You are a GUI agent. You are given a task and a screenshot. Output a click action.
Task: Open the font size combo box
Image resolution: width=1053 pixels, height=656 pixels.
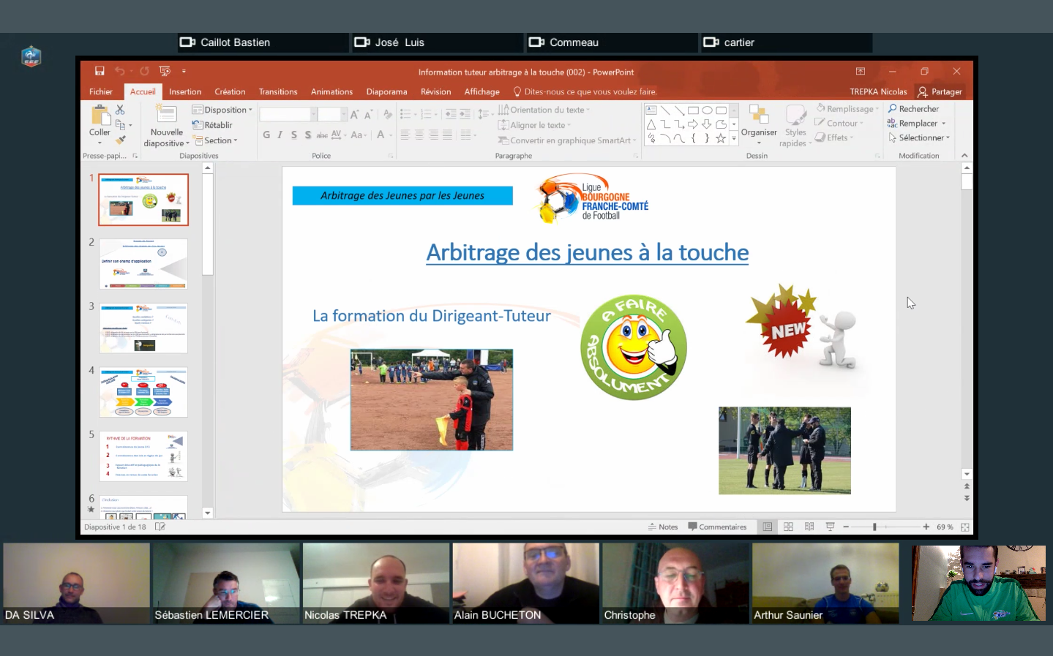pos(331,114)
